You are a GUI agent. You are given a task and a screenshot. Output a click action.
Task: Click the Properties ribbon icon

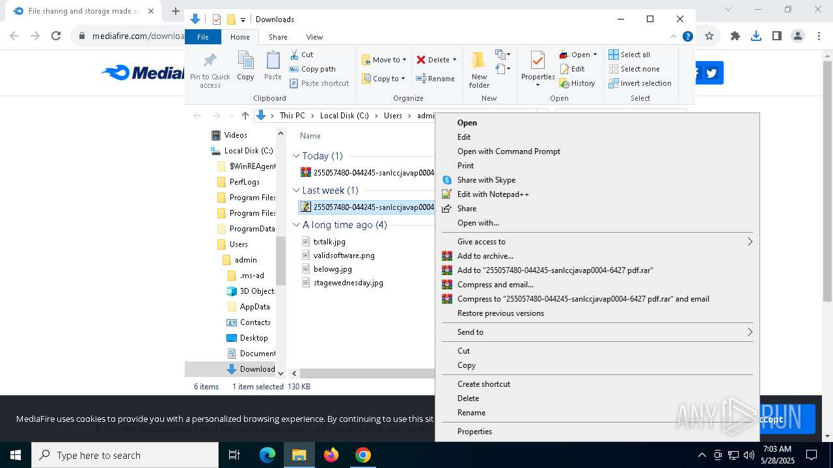coord(538,68)
